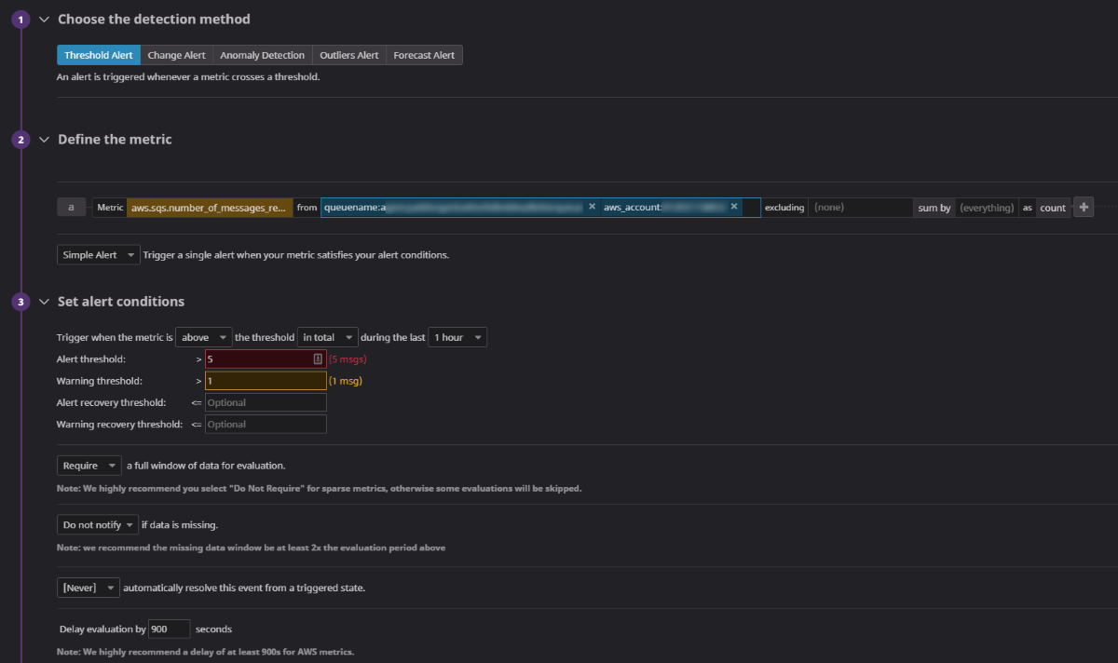Collapse Choose the detection method section
The image size is (1118, 663).
click(44, 20)
